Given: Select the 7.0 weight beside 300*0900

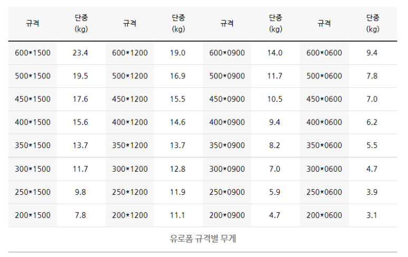Looking at the screenshot, I should 275,169.
